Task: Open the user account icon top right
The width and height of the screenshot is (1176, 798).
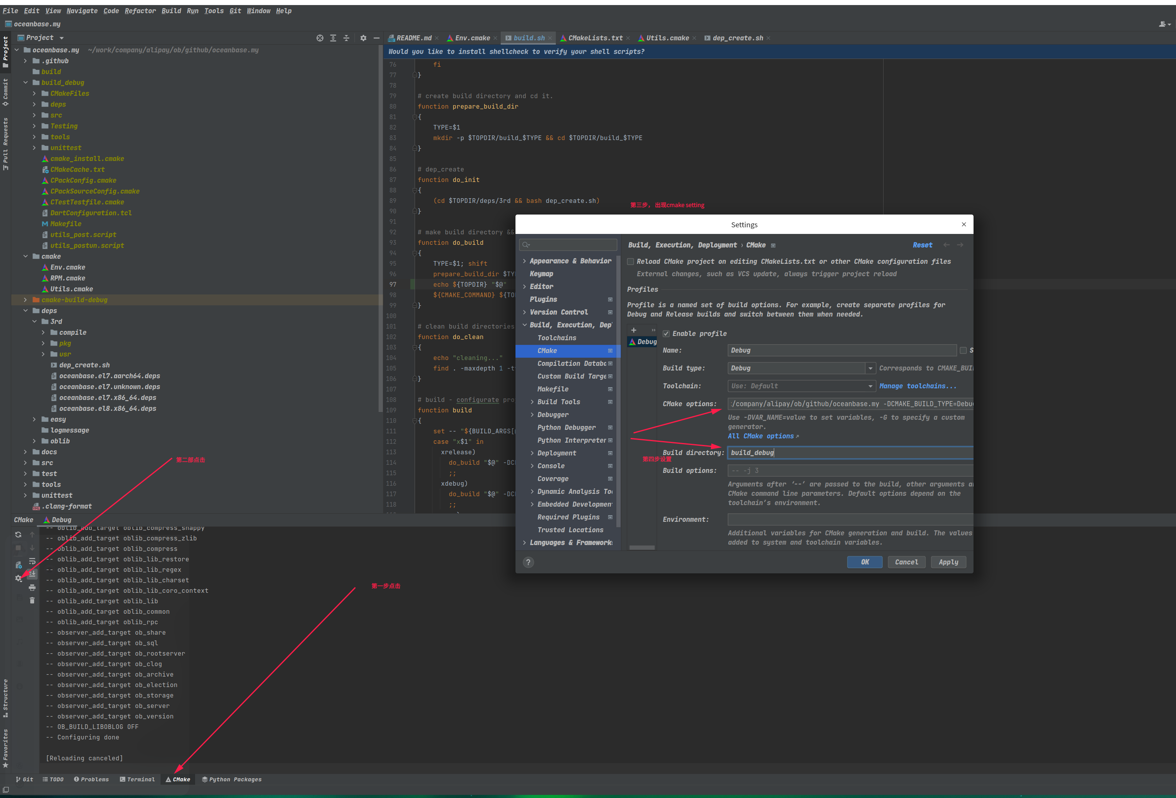Action: 1165,24
